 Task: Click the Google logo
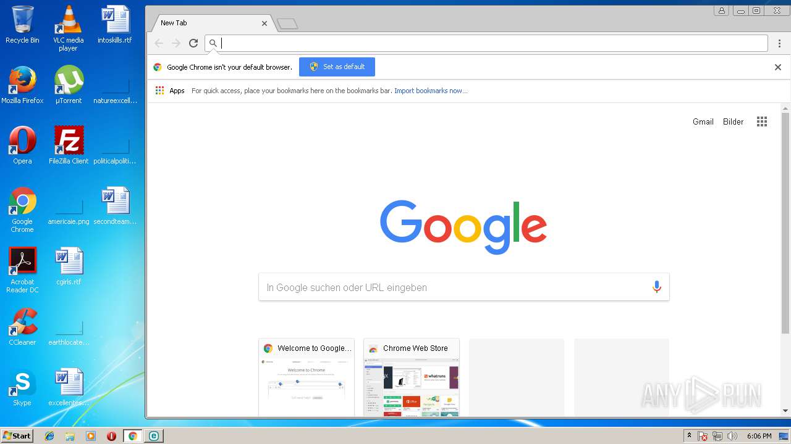click(463, 226)
